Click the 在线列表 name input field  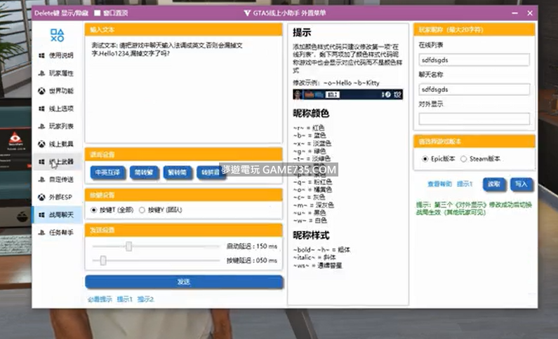pyautogui.click(x=474, y=60)
